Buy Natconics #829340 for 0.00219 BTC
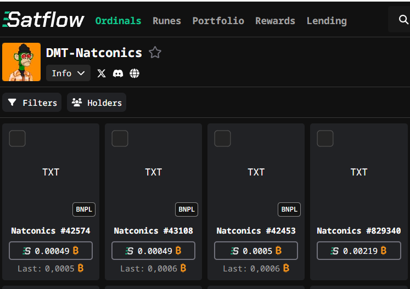Viewport: 410px width, 289px height. click(x=359, y=251)
